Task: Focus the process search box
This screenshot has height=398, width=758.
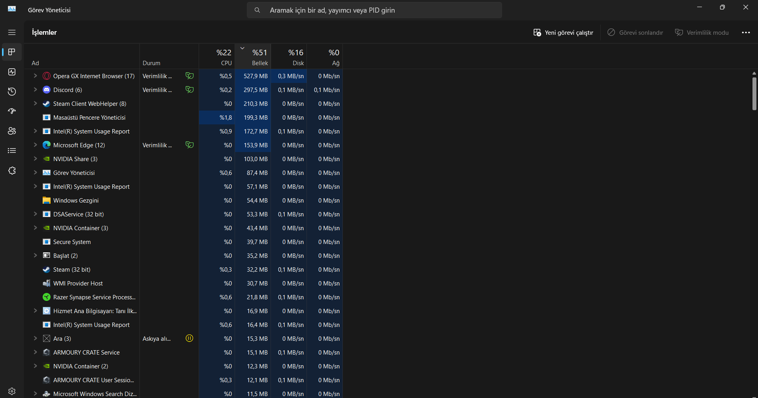Action: coord(374,10)
